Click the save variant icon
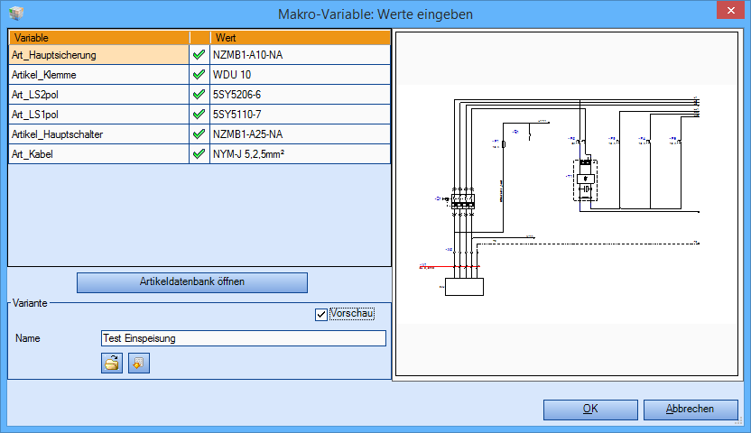 coord(139,364)
